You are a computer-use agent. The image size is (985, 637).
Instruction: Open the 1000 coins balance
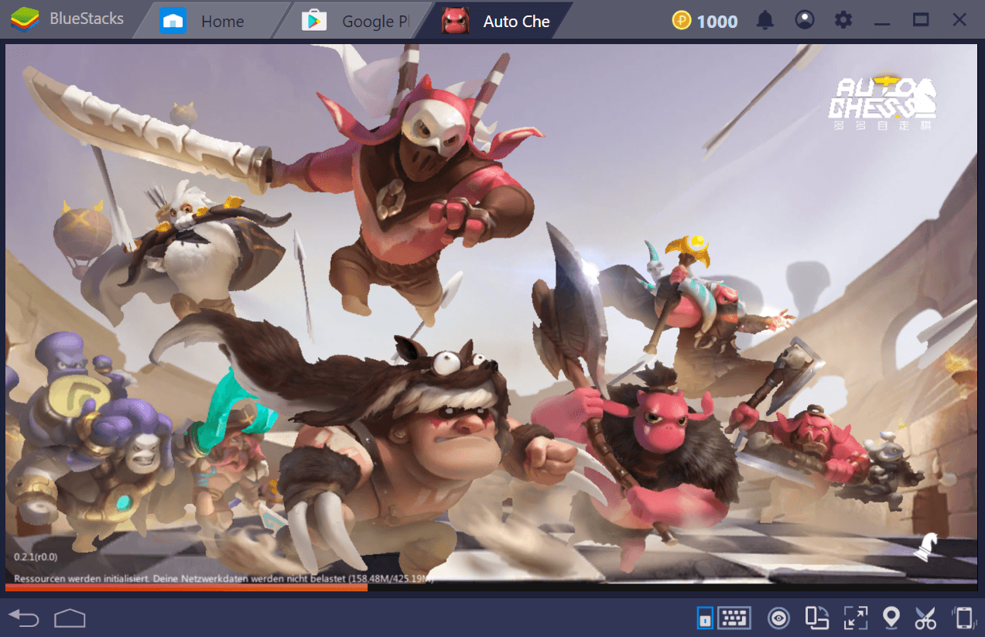705,21
